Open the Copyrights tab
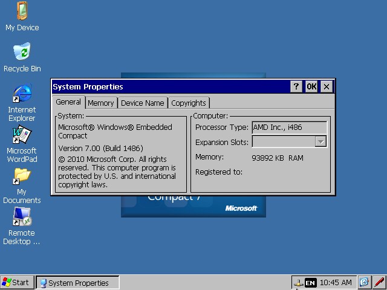The image size is (387, 290). 189,103
